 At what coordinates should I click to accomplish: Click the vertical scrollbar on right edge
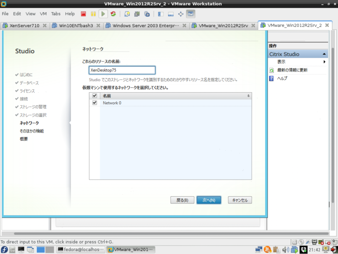pyautogui.click(x=333, y=125)
